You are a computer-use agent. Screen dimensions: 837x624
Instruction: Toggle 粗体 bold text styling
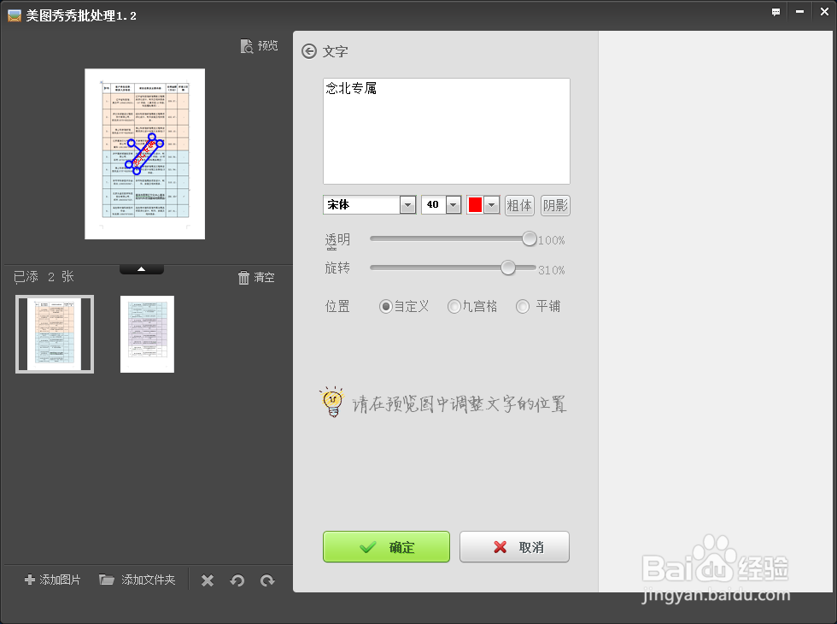[519, 205]
